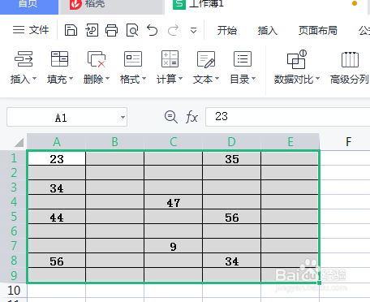Expand the 填充 dropdown arrow

[71, 79]
